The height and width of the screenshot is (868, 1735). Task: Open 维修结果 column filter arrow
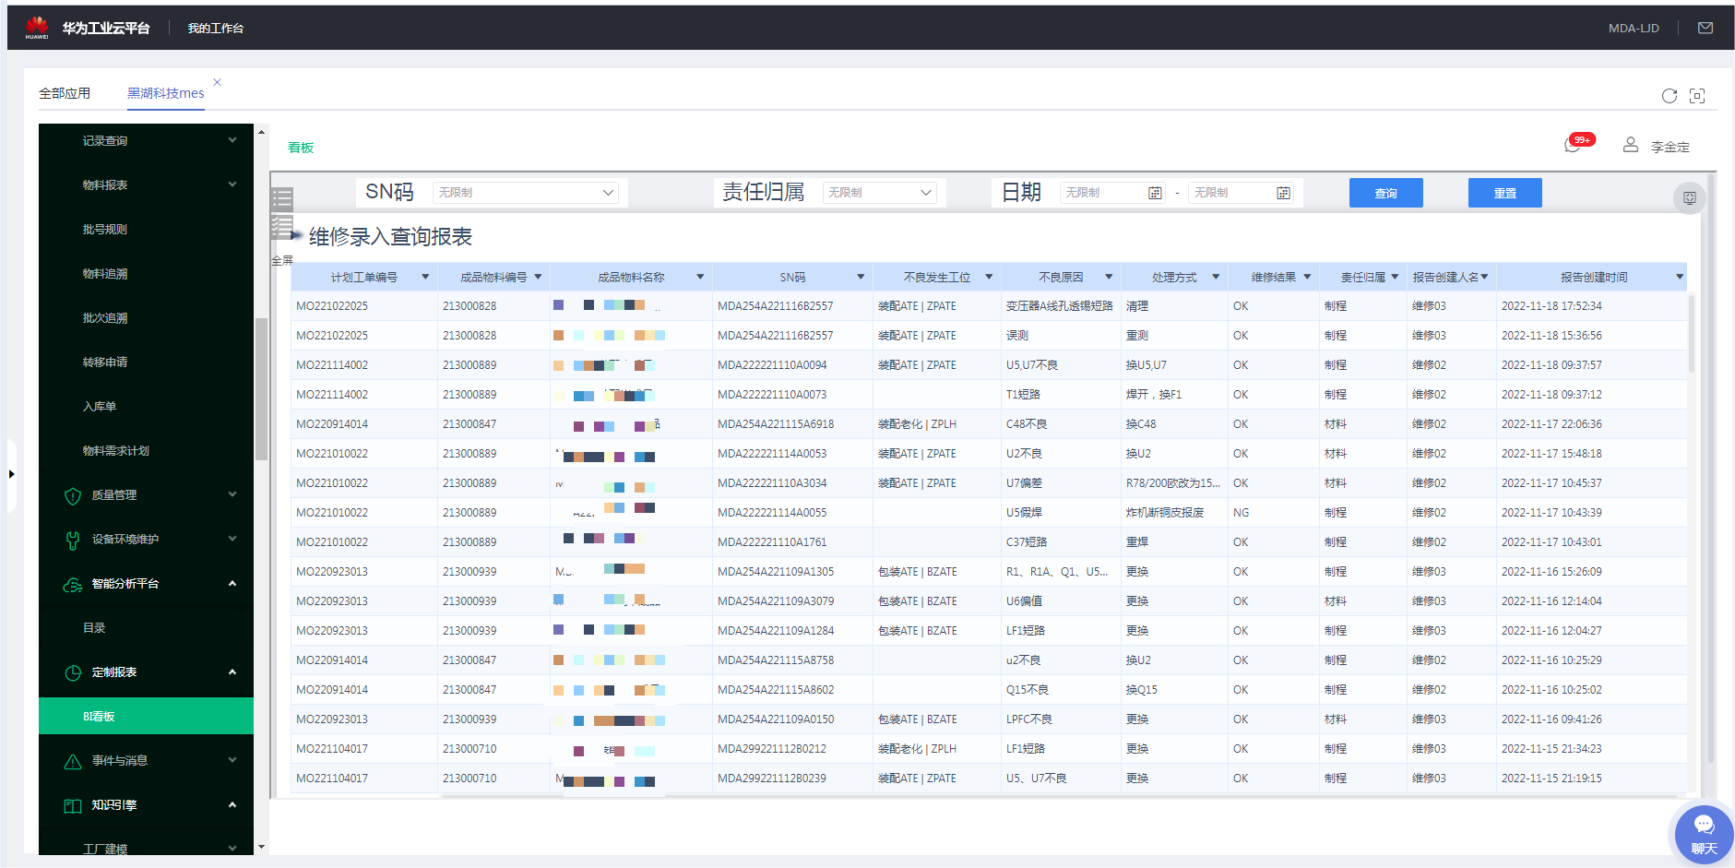[1307, 277]
